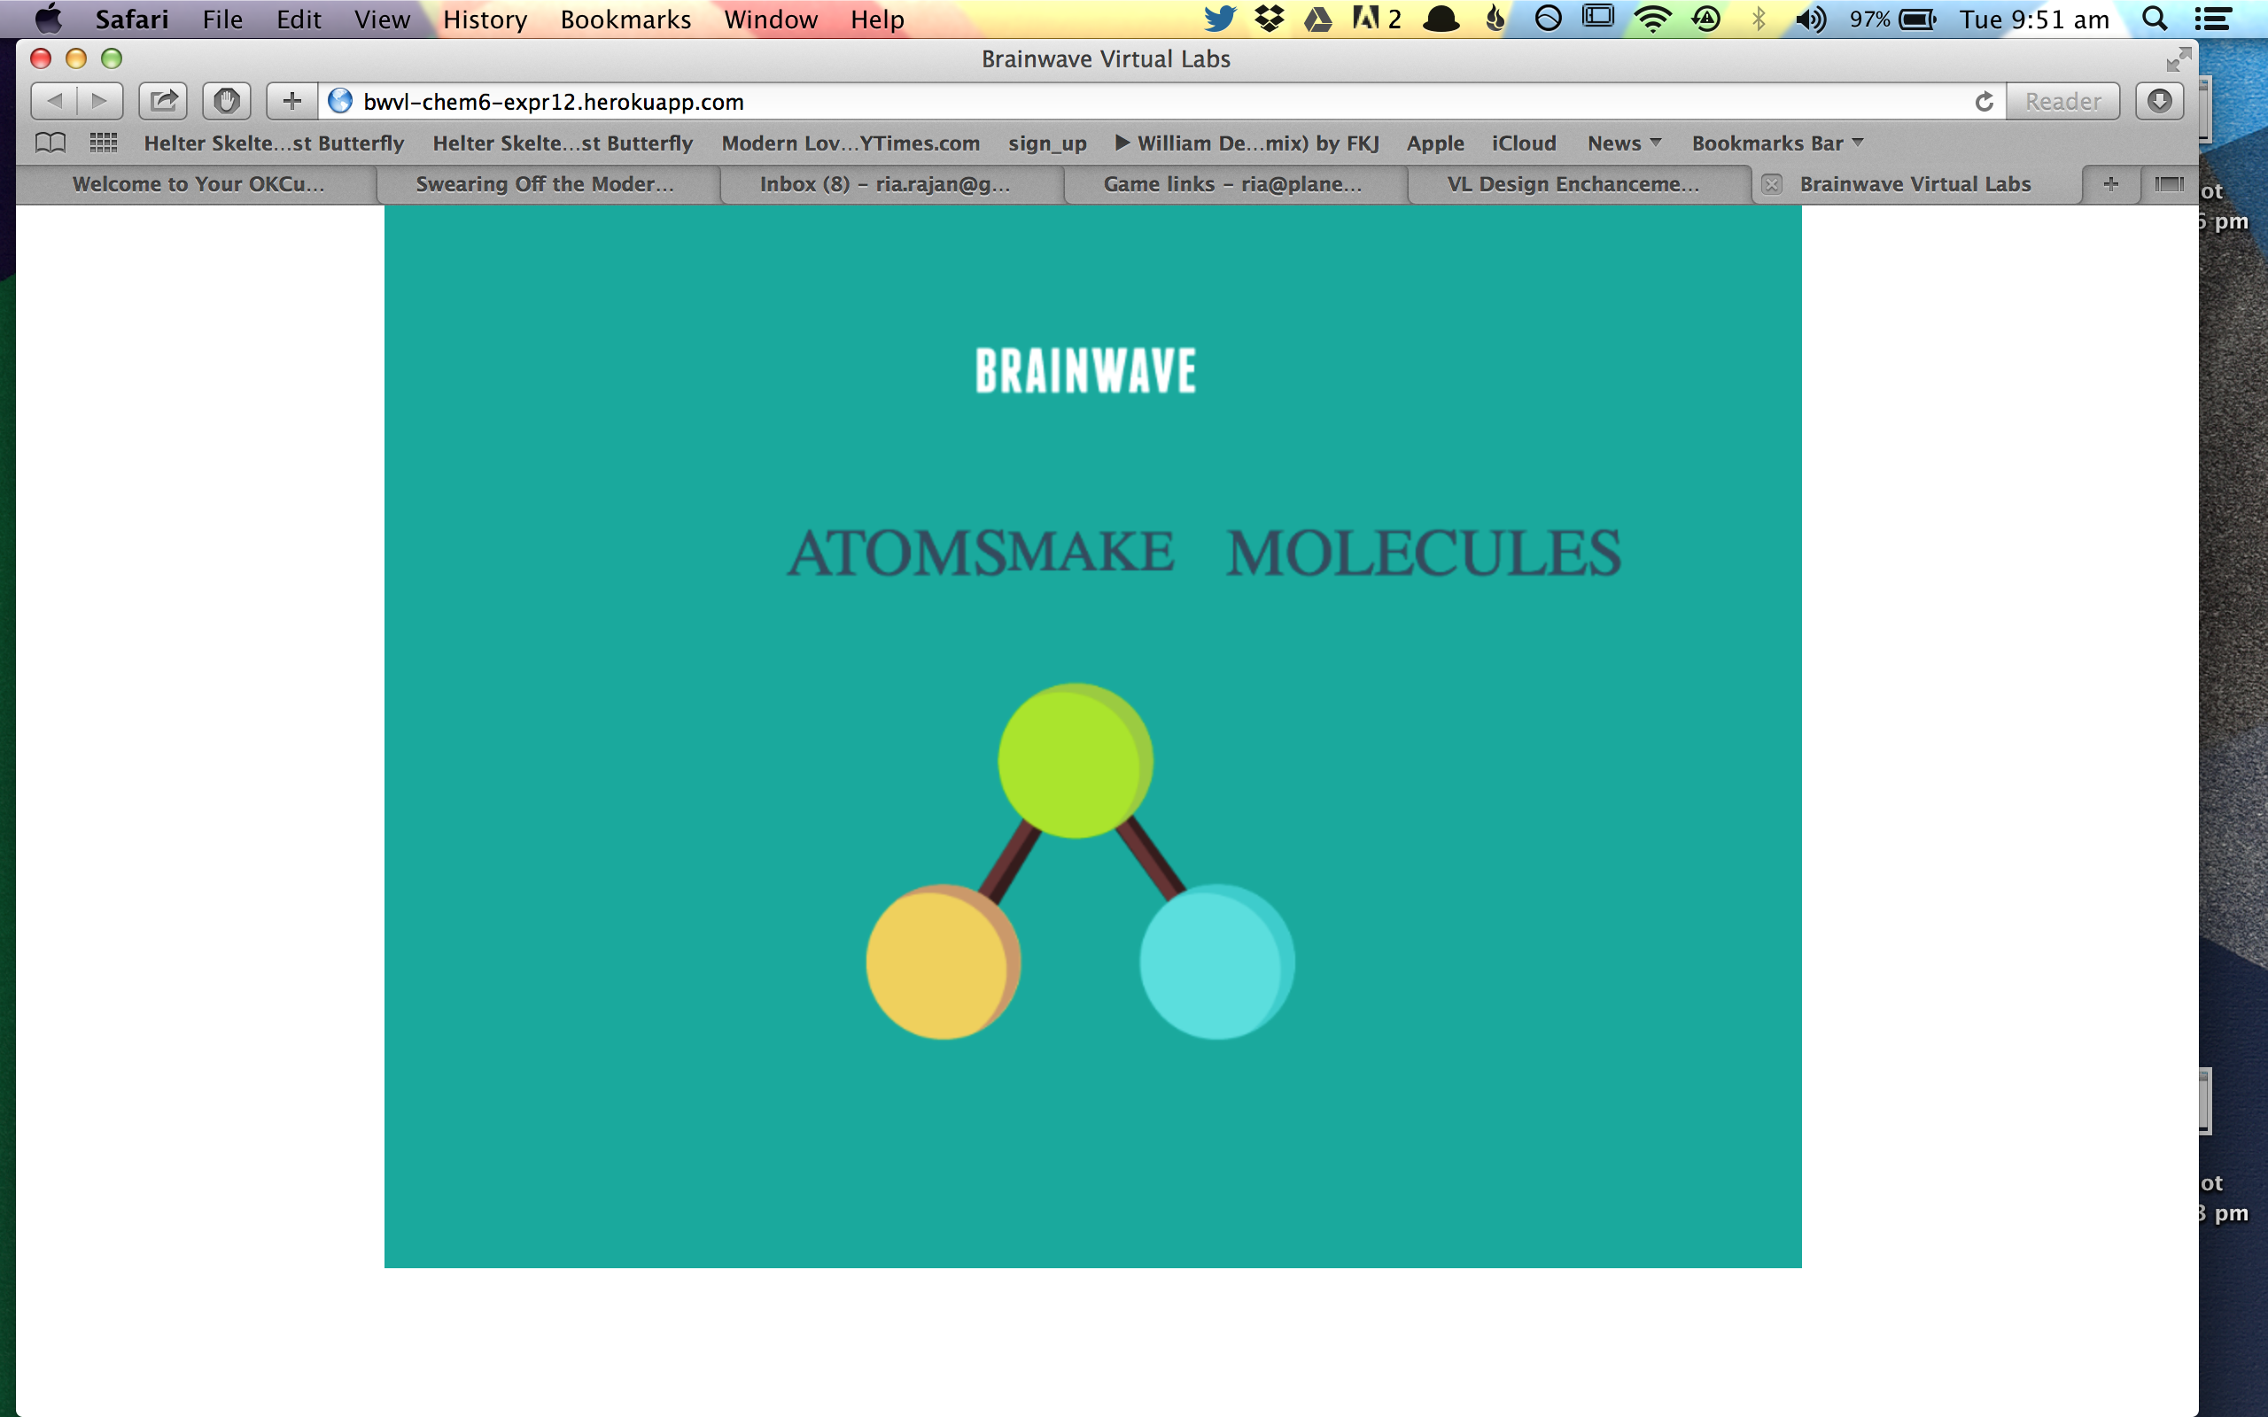
Task: Open the View menu
Action: tap(382, 19)
